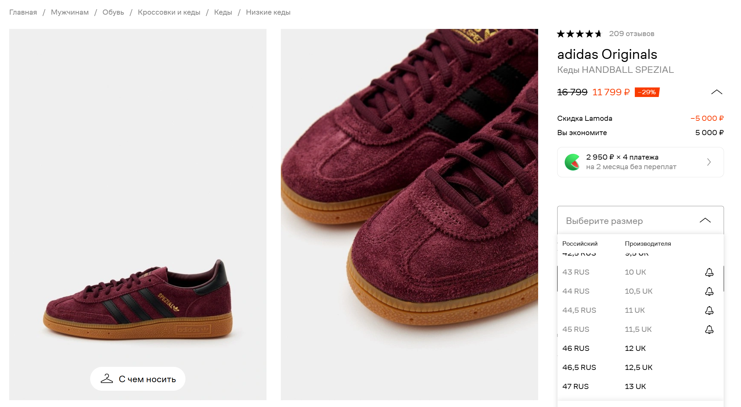Select size 46 RUS from the list

point(576,348)
